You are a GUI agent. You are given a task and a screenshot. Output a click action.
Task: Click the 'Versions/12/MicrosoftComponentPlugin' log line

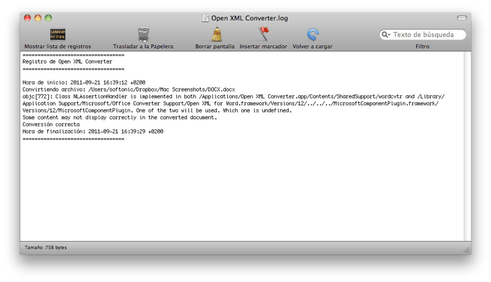tap(157, 110)
